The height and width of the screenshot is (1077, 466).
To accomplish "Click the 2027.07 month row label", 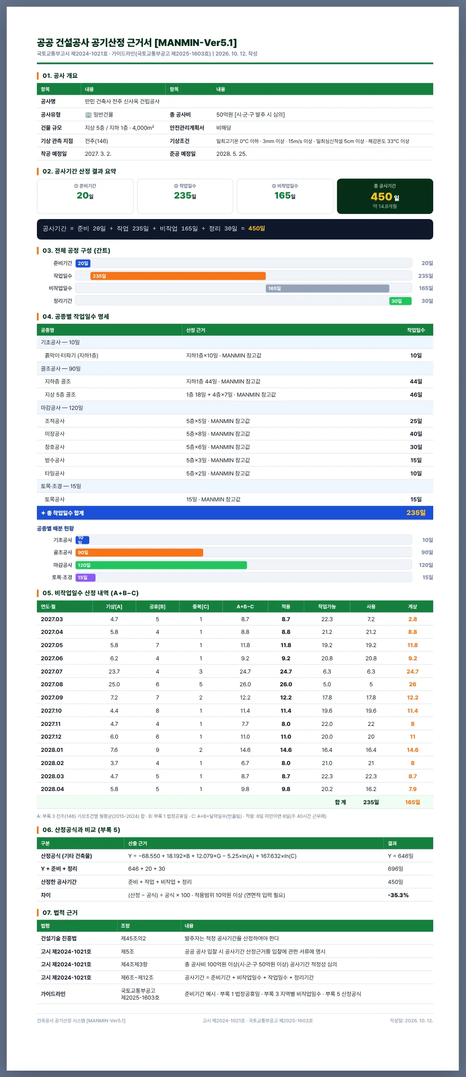I will point(52,672).
